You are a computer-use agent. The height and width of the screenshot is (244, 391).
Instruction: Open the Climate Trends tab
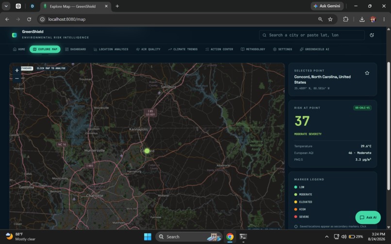click(x=183, y=49)
